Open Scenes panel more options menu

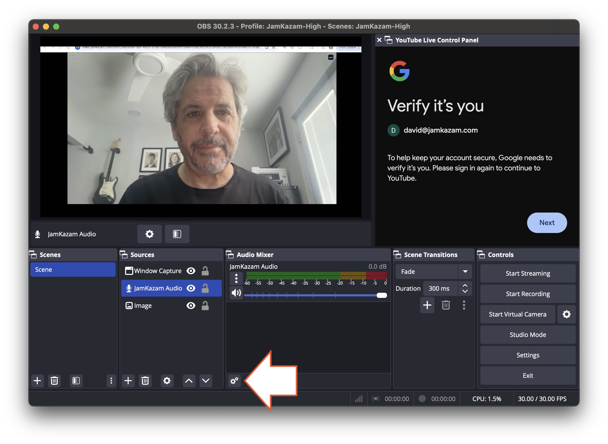[x=111, y=381]
